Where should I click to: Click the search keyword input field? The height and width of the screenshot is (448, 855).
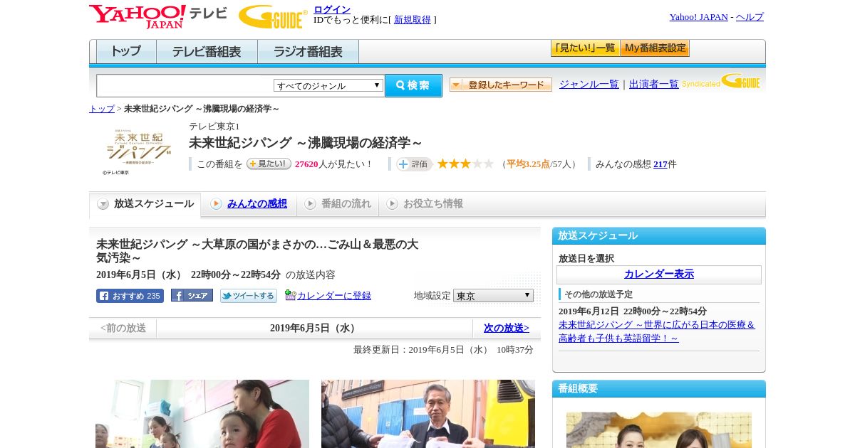click(x=185, y=85)
